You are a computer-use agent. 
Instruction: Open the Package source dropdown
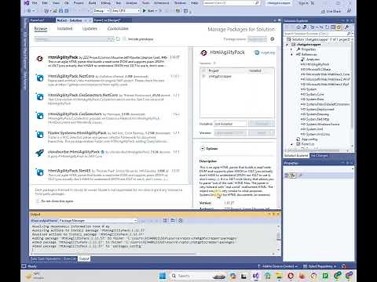[x=257, y=39]
